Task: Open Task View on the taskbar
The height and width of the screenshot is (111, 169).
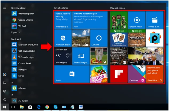Action: 13,107
